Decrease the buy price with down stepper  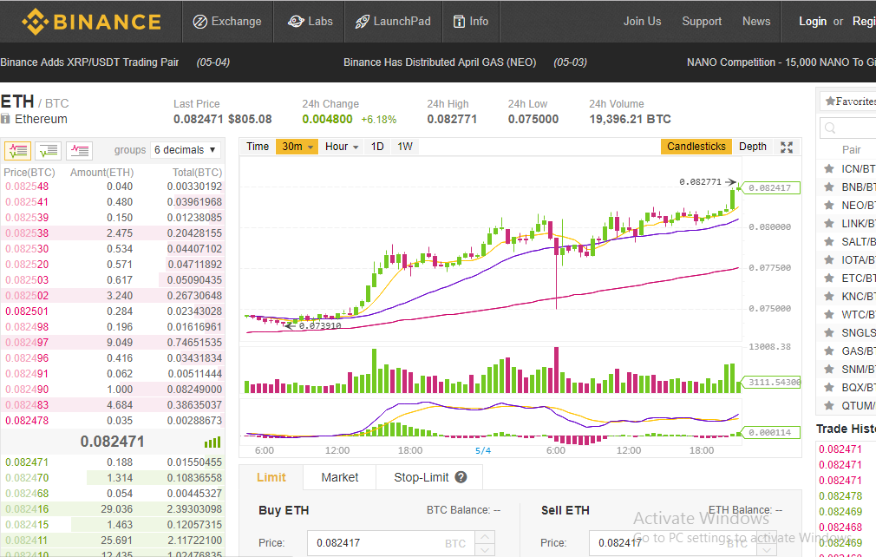[485, 550]
